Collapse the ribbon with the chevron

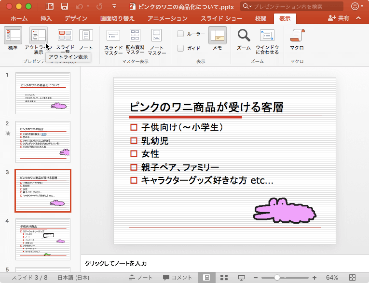pyautogui.click(x=358, y=18)
